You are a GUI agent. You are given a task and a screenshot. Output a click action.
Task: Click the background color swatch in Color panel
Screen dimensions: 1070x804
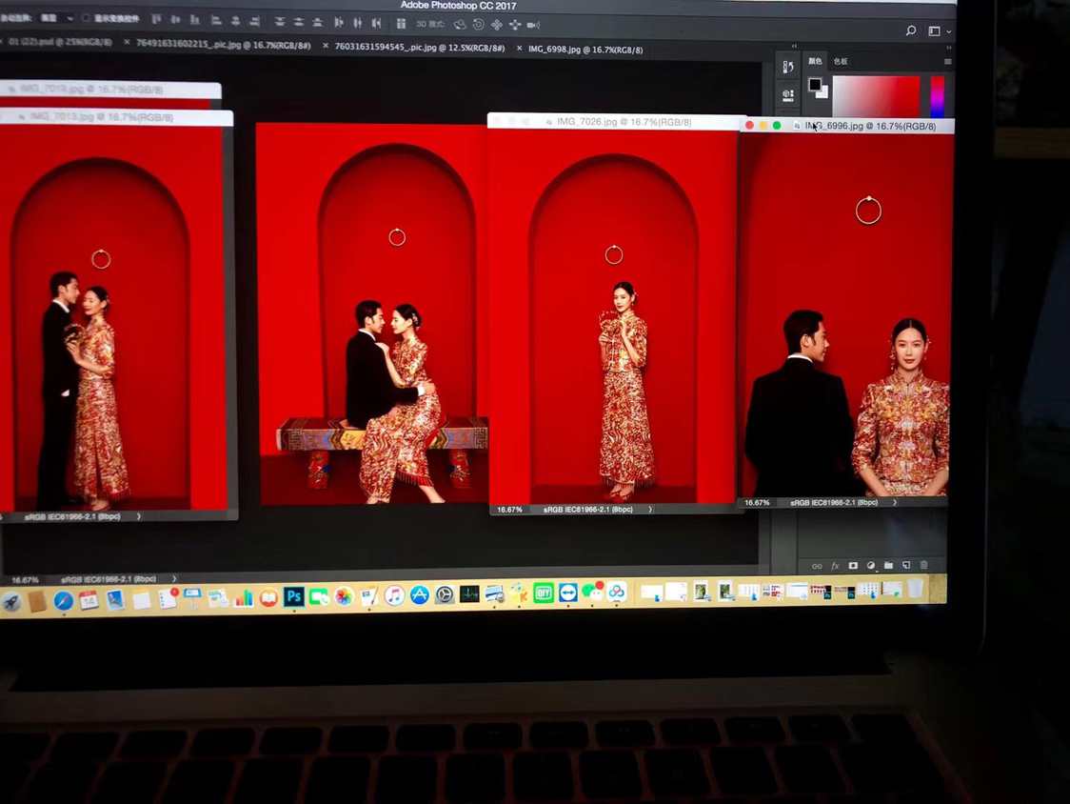pyautogui.click(x=823, y=93)
